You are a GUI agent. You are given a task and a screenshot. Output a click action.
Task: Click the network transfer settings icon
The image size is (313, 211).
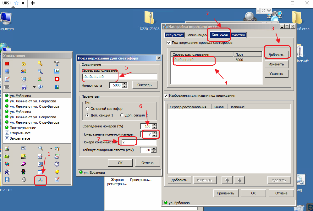[x=40, y=180]
